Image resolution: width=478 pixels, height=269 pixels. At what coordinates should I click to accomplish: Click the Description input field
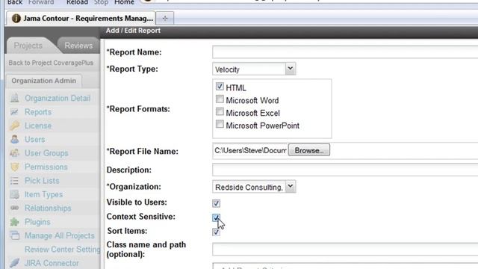tap(345, 170)
